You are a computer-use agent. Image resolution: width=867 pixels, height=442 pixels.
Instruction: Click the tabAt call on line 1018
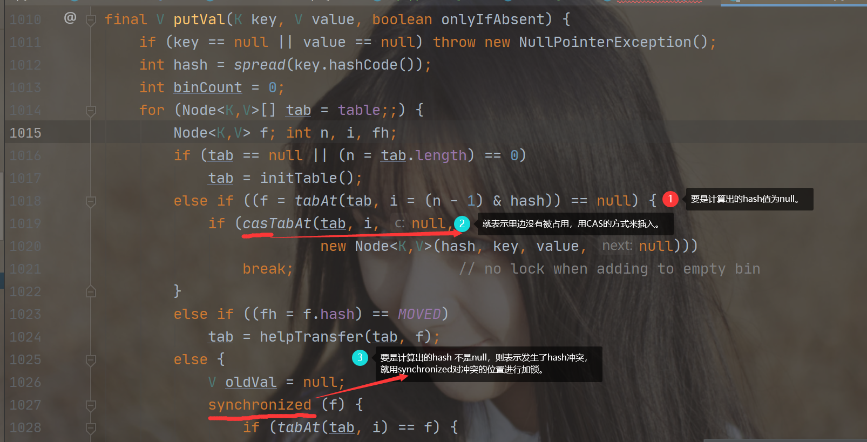point(316,201)
